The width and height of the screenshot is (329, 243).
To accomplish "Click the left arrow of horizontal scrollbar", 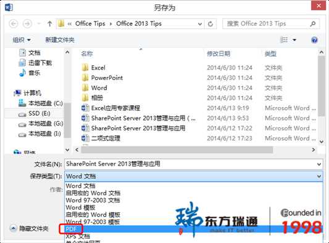I will click(x=77, y=149).
